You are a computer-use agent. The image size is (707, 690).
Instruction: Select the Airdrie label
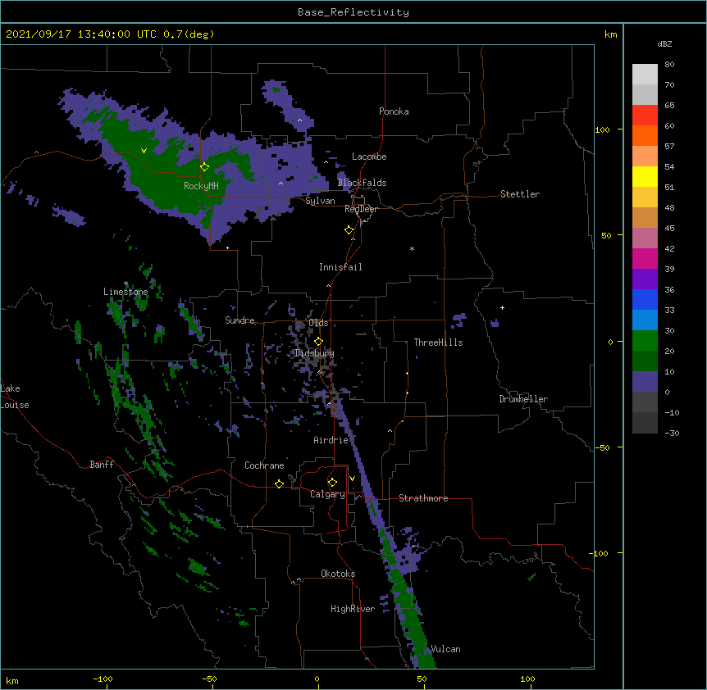pyautogui.click(x=331, y=440)
